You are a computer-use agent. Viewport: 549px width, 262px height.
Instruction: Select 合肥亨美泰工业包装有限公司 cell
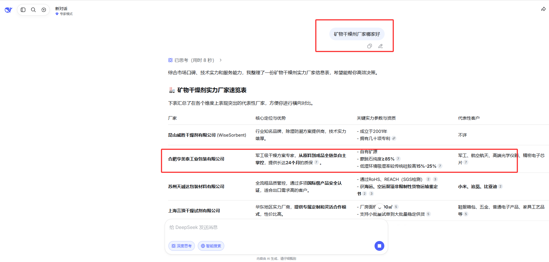(x=196, y=159)
